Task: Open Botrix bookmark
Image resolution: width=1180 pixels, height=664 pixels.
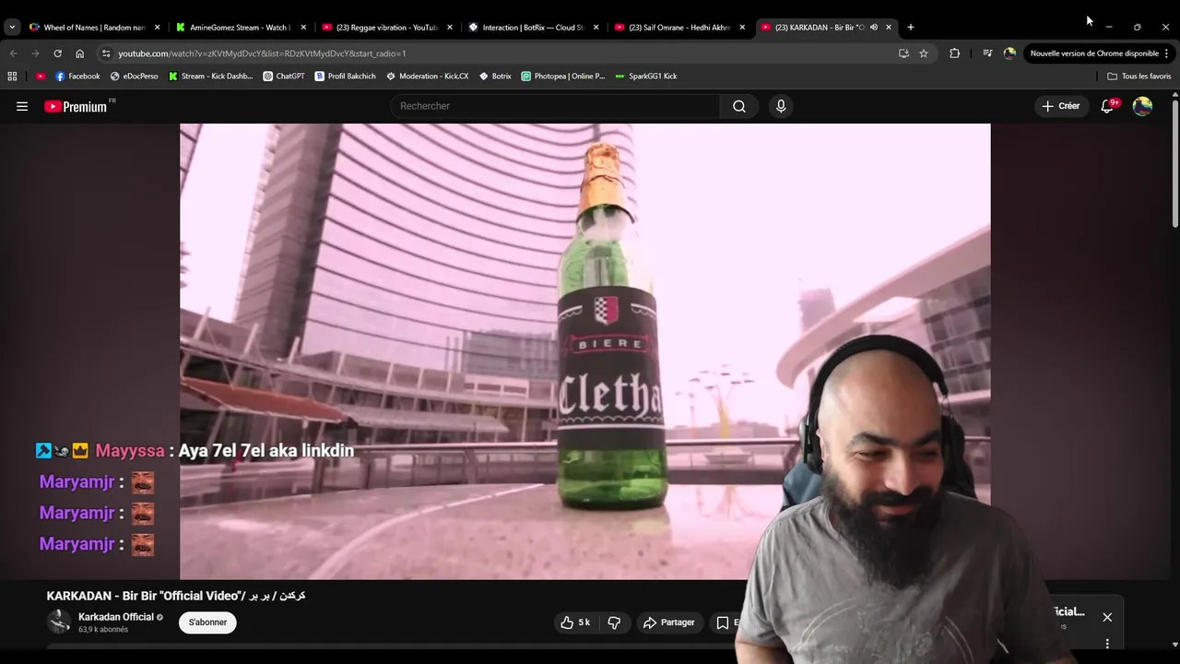Action: pyautogui.click(x=495, y=77)
